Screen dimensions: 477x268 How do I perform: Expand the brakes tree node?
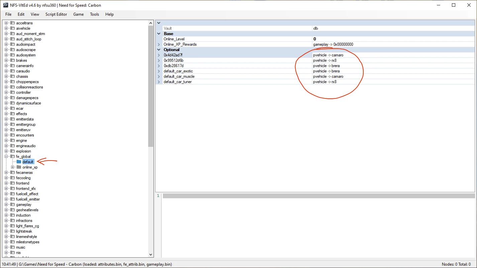tap(6, 60)
